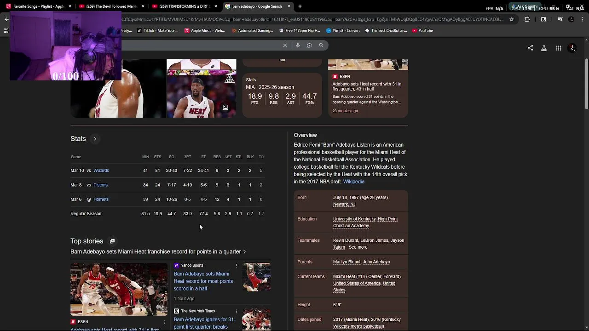Screen dimensions: 589x331
Task: Open options dots for New York Times story
Action: (236, 311)
